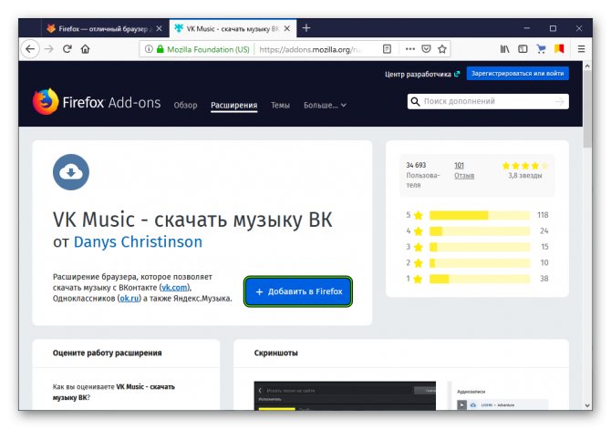Open page actions three-dot menu
The image size is (611, 429).
click(410, 49)
